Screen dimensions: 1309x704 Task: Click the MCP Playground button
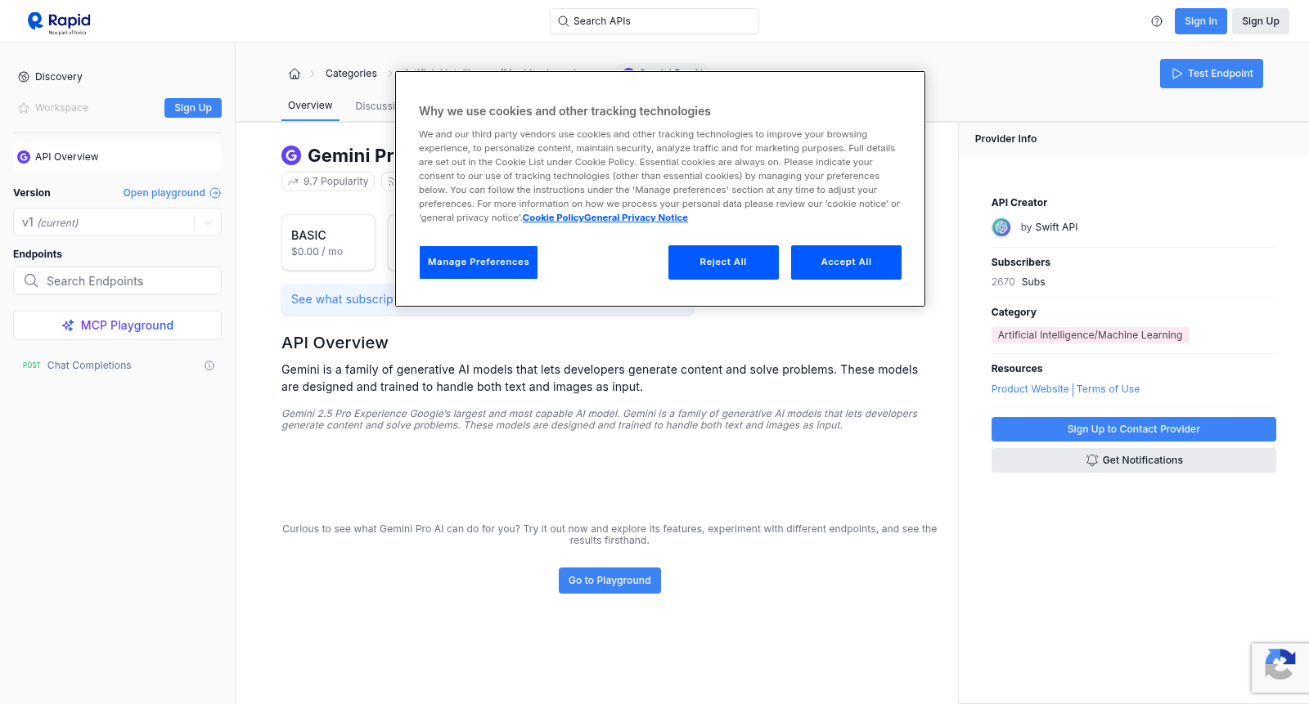(117, 325)
